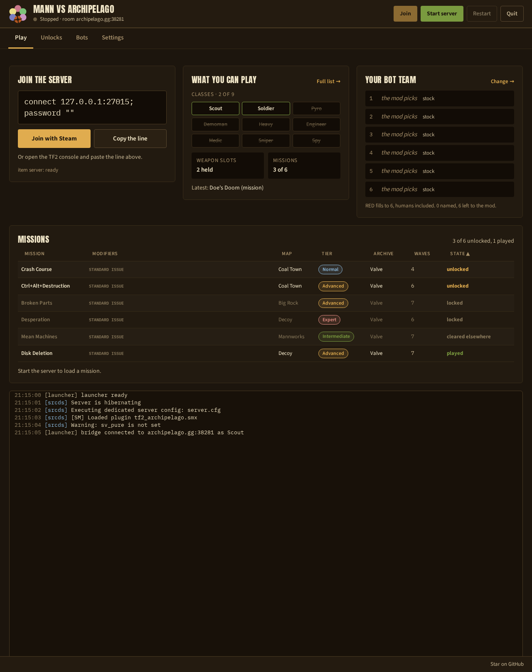This screenshot has width=532, height=672.
Task: Quit the launcher
Action: click(512, 14)
